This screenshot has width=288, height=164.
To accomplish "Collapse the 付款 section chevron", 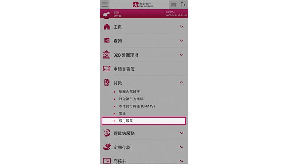I will click(x=182, y=82).
